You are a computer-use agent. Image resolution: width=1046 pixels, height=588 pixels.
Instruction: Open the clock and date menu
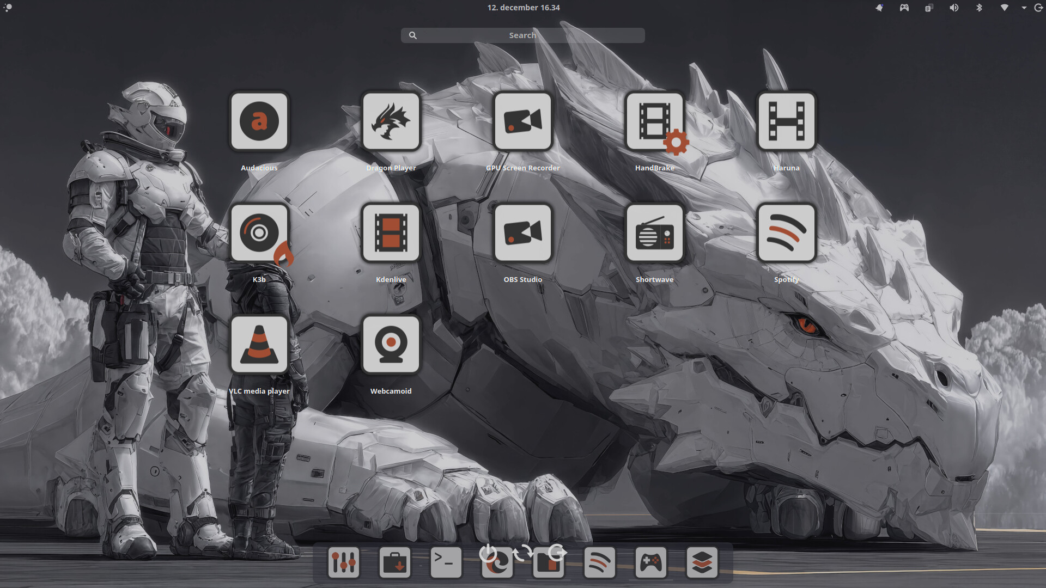523,8
